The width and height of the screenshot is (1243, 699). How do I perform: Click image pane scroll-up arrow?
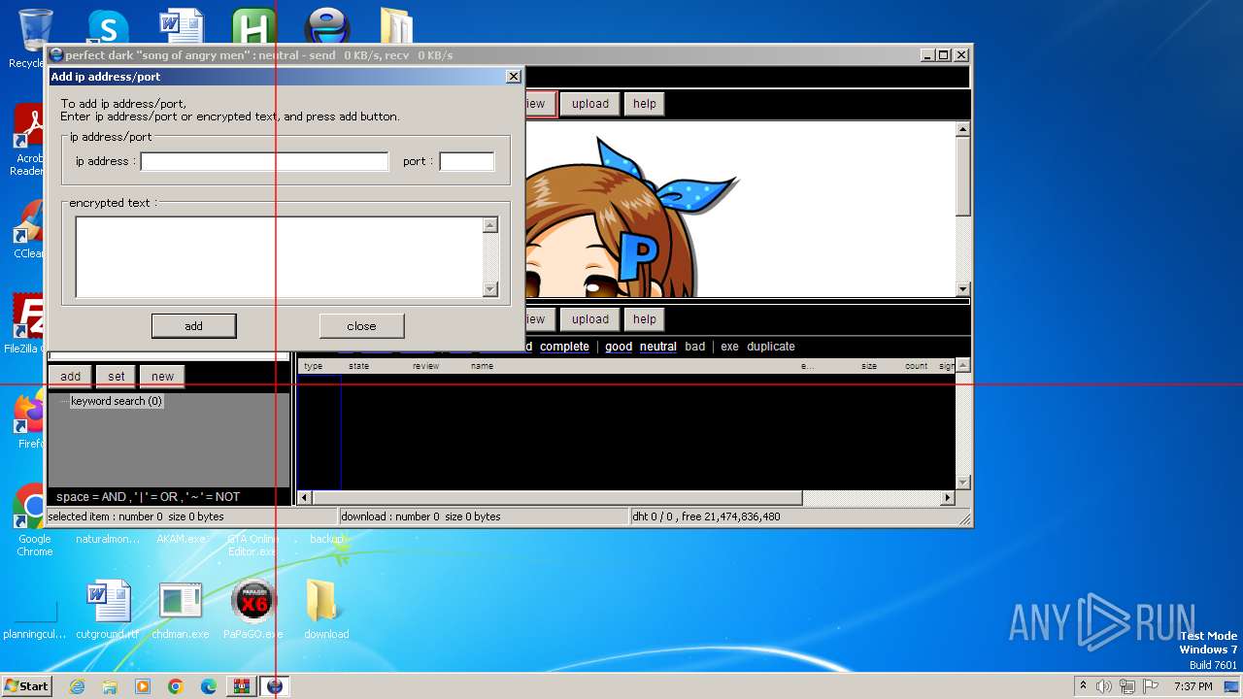point(962,129)
